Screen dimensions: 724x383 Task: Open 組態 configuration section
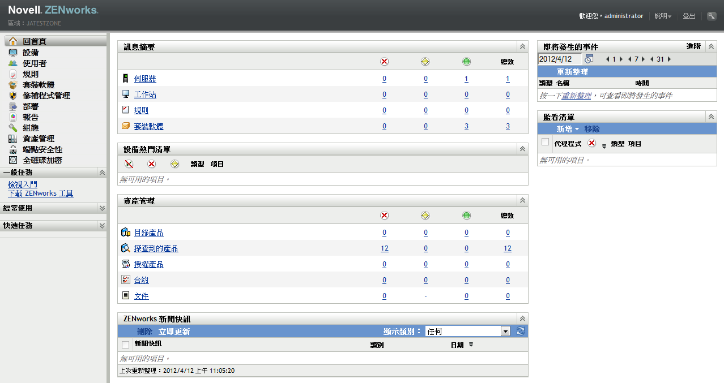pyautogui.click(x=31, y=128)
